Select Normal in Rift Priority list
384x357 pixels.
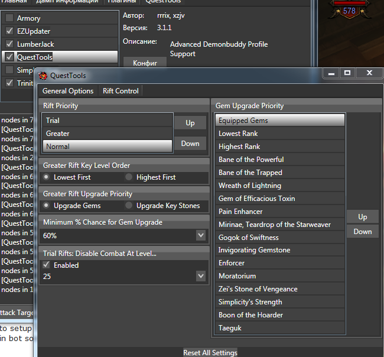(108, 146)
